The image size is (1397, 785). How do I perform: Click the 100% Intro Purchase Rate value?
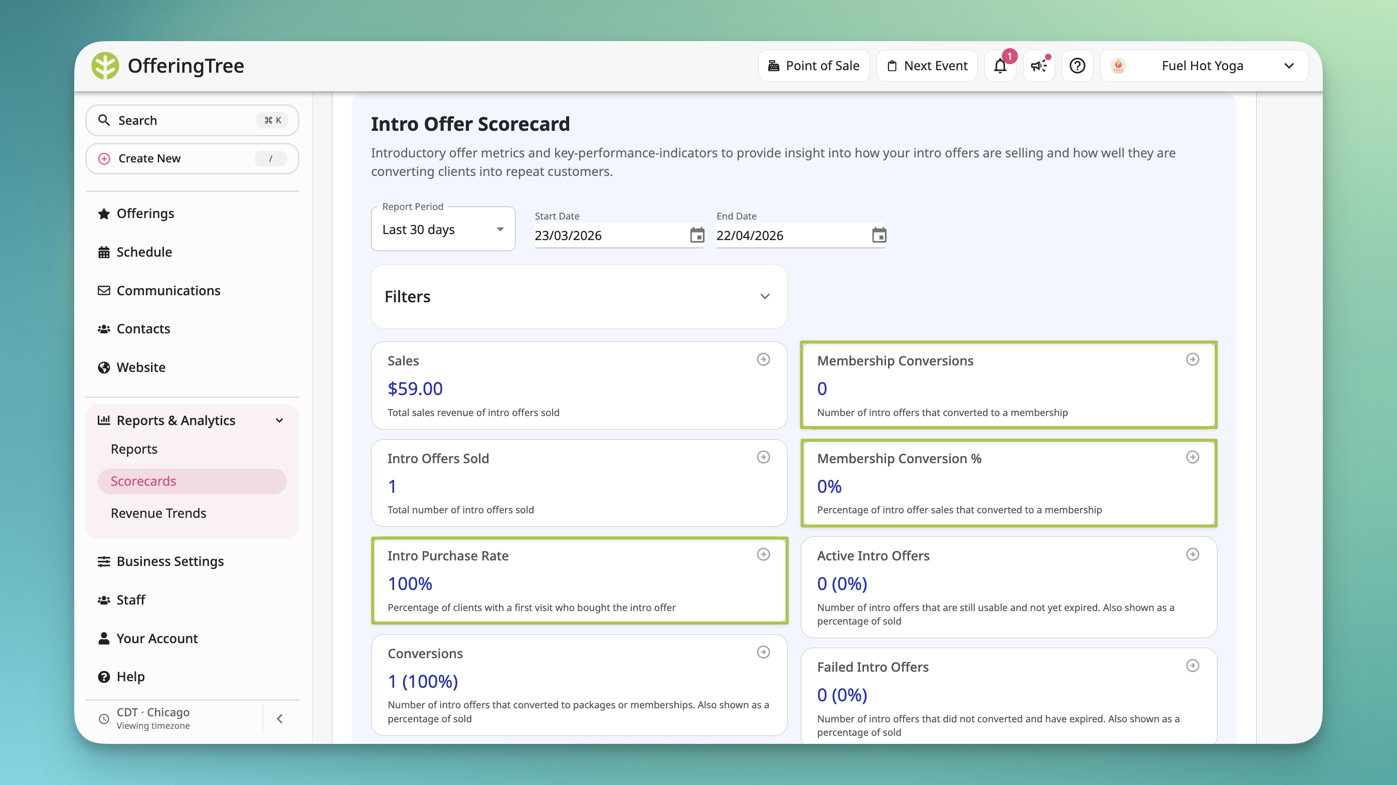[x=410, y=584]
